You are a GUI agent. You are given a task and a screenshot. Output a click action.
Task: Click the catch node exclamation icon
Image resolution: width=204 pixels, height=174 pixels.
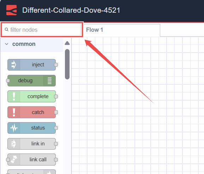(x=14, y=112)
